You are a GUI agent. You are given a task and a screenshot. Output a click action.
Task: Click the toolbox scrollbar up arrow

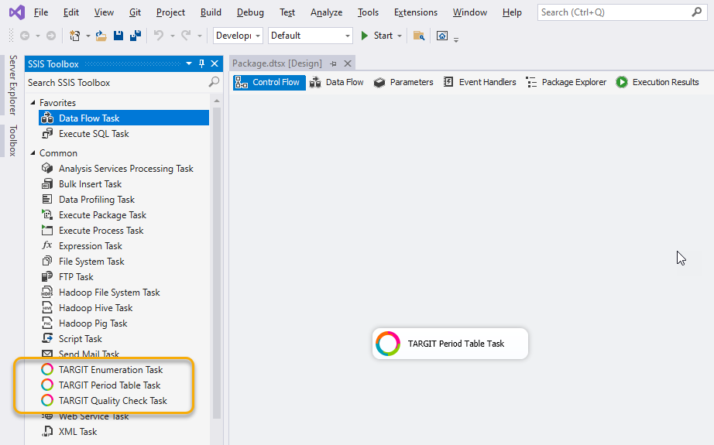coord(217,101)
